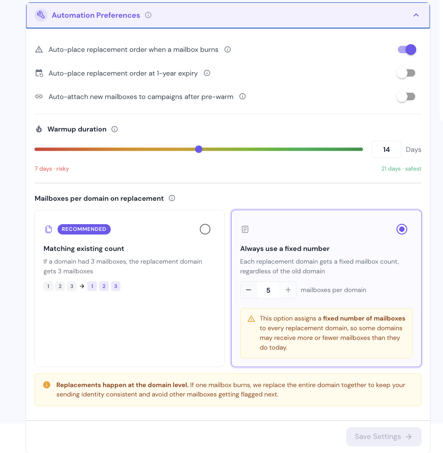Select Always use a fixed number radio
Screen dimensions: 443x453
pos(402,229)
